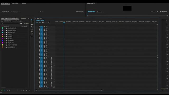Sort by the Frame Rate column header

(24, 26)
